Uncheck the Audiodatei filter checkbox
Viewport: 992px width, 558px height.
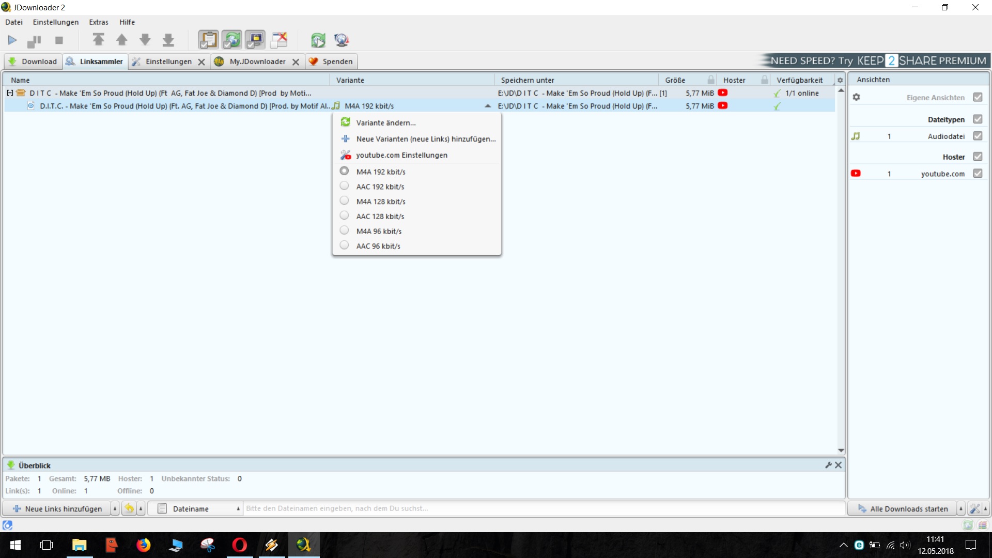point(978,136)
